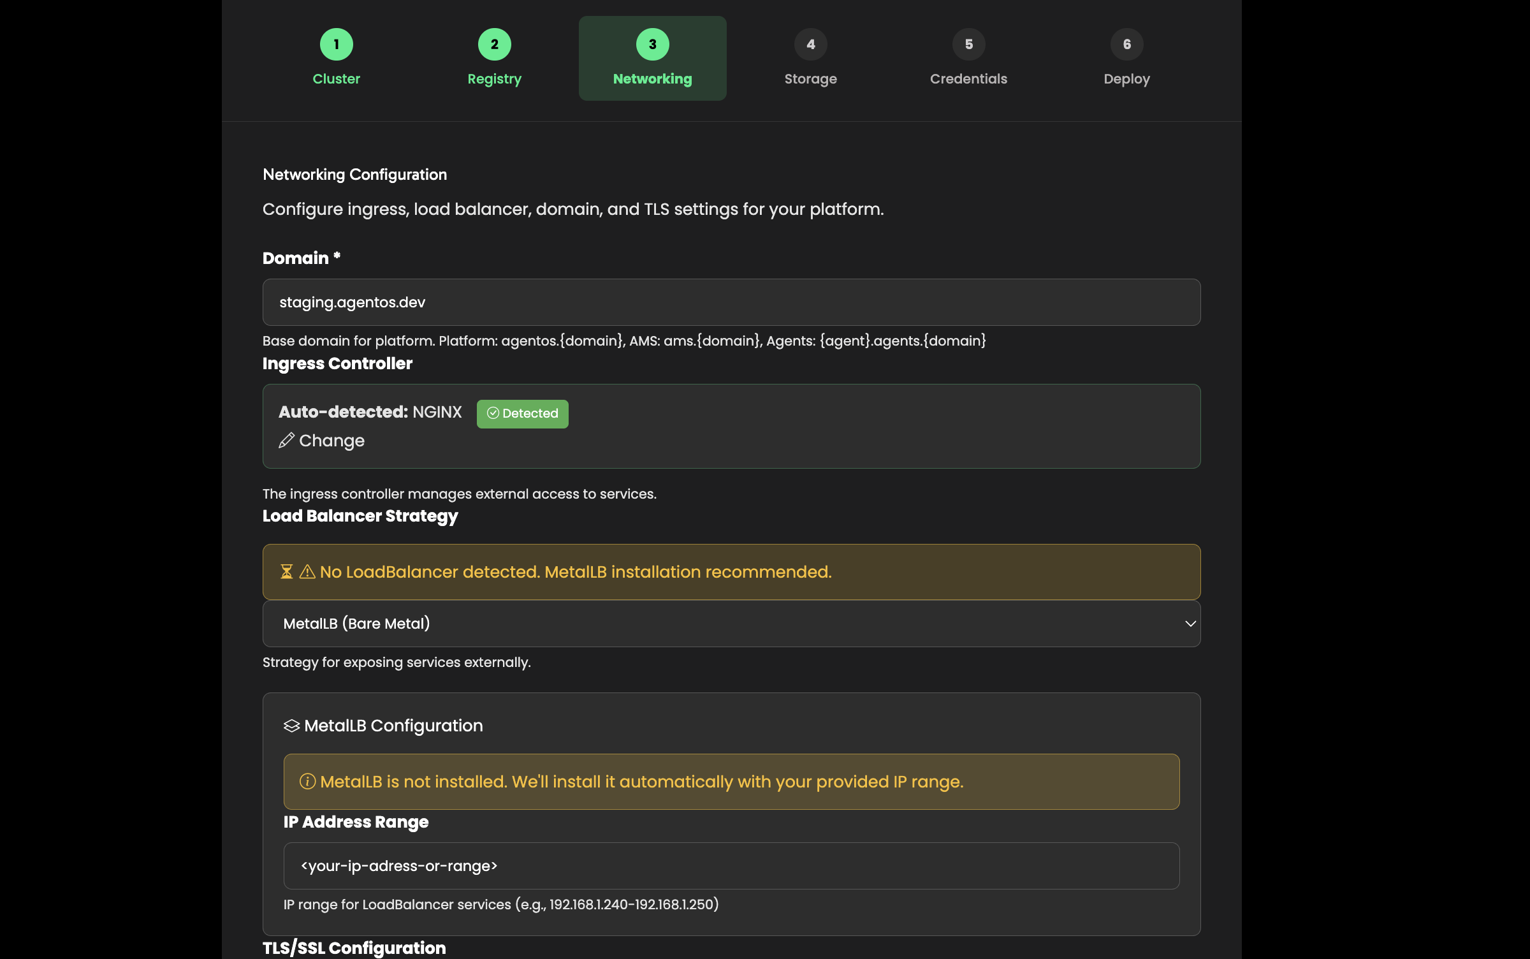The height and width of the screenshot is (959, 1530).
Task: Click the step 6 Deploy circle icon
Action: click(1126, 45)
